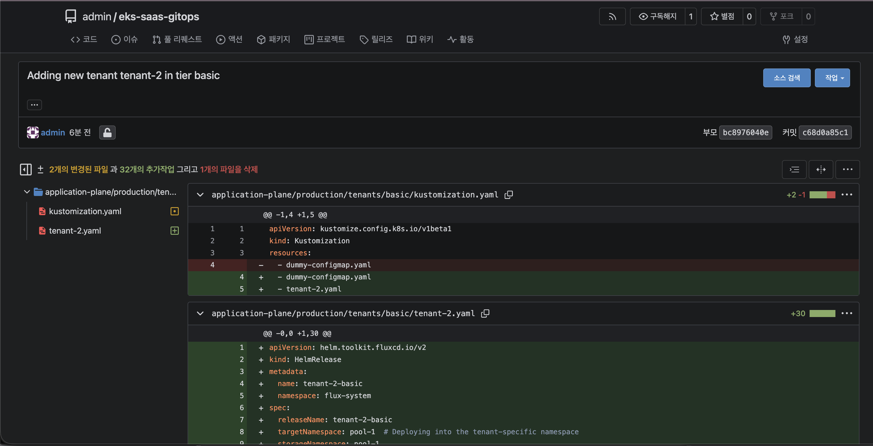873x446 pixels.
Task: Open parent commit bc8976040e link
Action: click(x=745, y=132)
